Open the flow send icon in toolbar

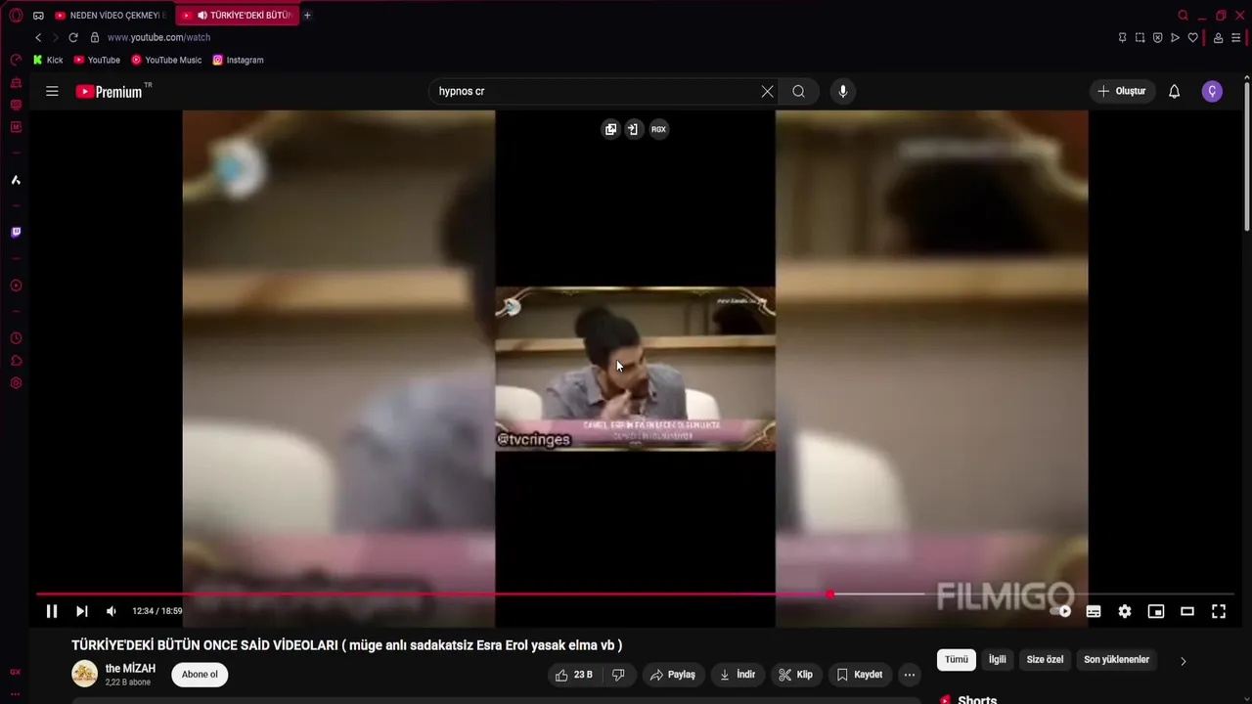point(1175,37)
